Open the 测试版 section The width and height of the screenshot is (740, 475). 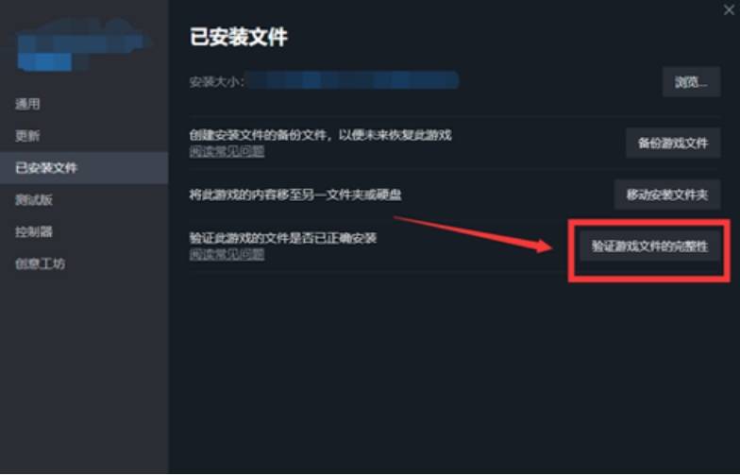point(34,200)
